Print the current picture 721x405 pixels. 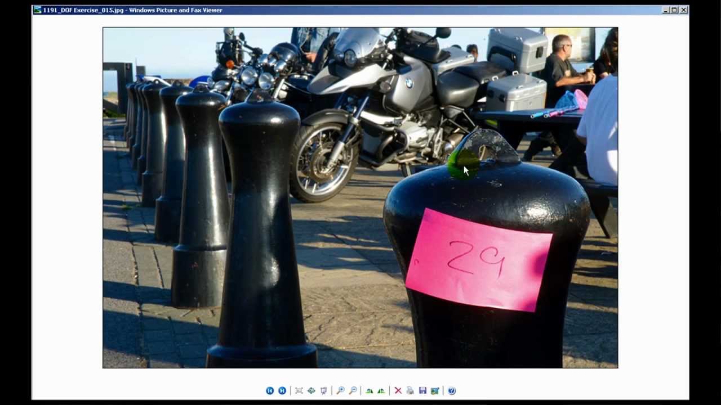click(x=410, y=390)
